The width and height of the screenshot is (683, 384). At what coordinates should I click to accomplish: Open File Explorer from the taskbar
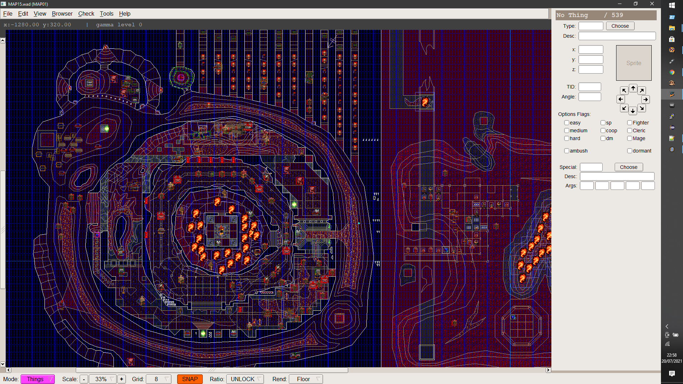pyautogui.click(x=672, y=28)
